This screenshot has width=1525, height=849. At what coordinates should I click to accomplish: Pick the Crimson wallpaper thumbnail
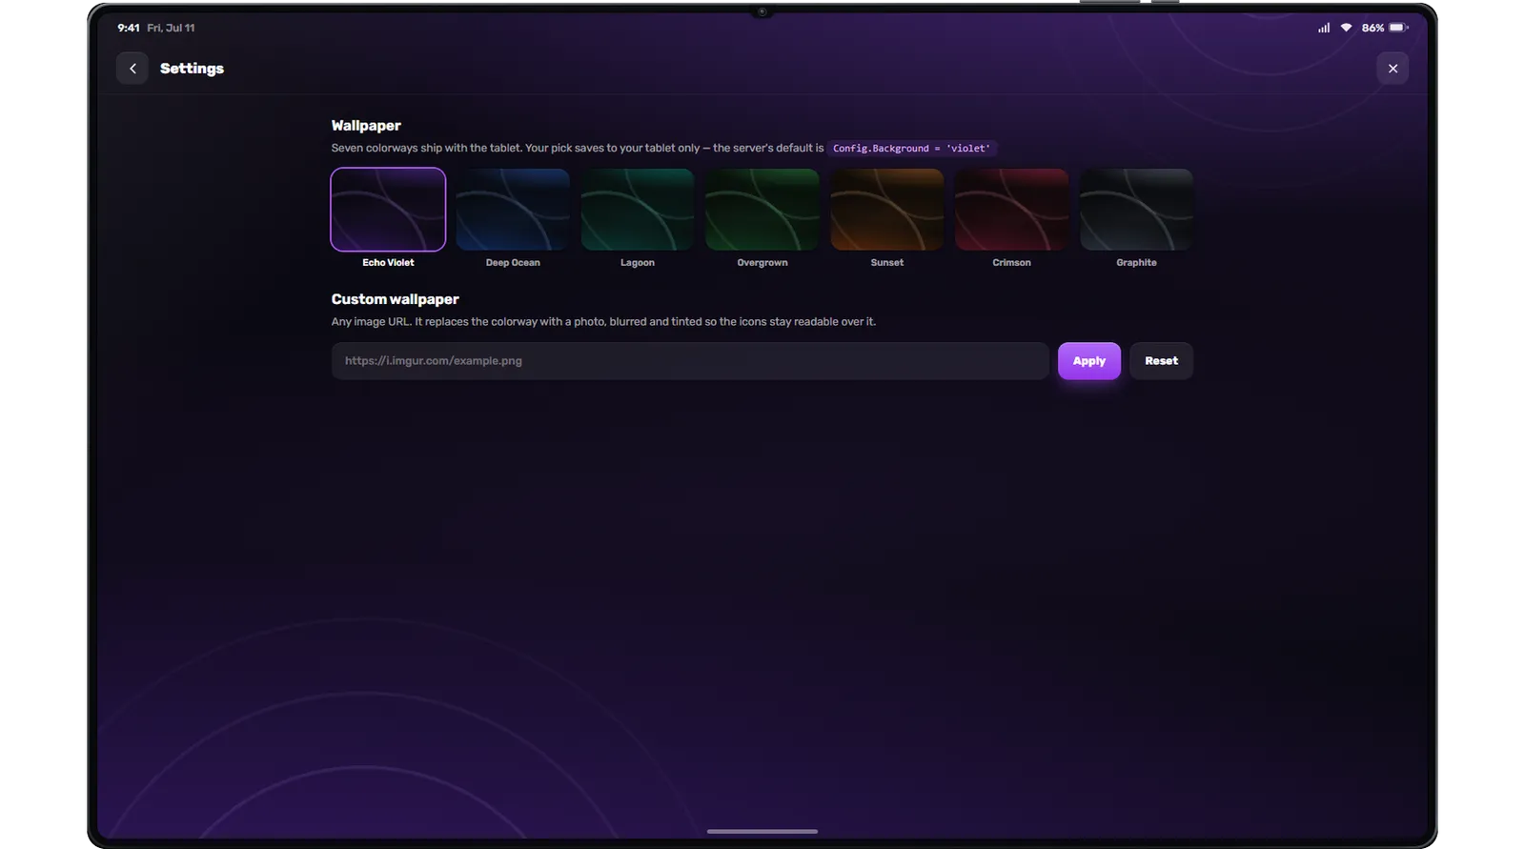click(1012, 210)
